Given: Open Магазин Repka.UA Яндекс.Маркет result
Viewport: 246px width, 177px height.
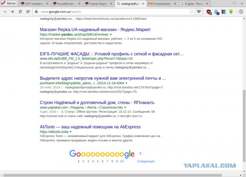Looking at the screenshot, I should (x=95, y=30).
